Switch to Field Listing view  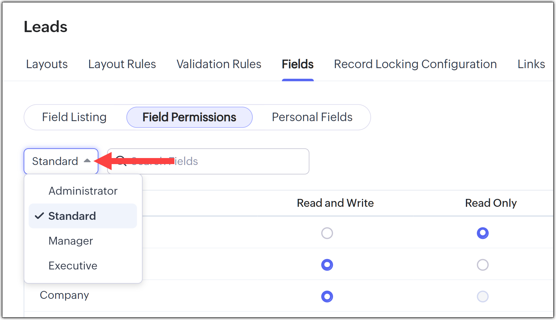click(74, 117)
